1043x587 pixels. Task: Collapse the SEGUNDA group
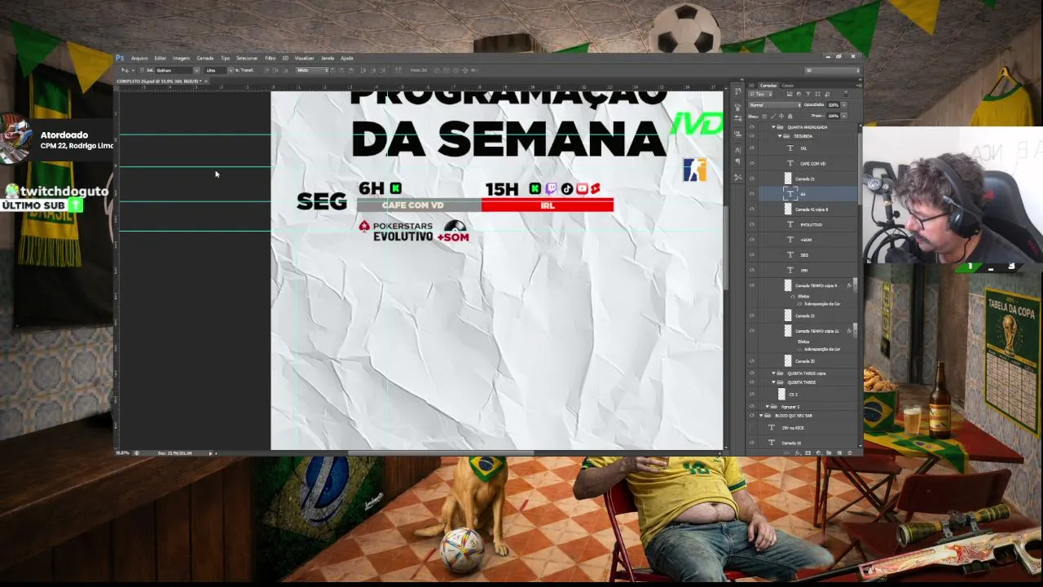(780, 136)
